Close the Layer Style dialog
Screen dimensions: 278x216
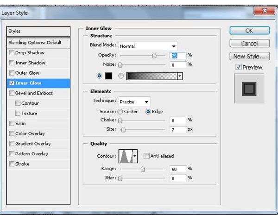265,11
